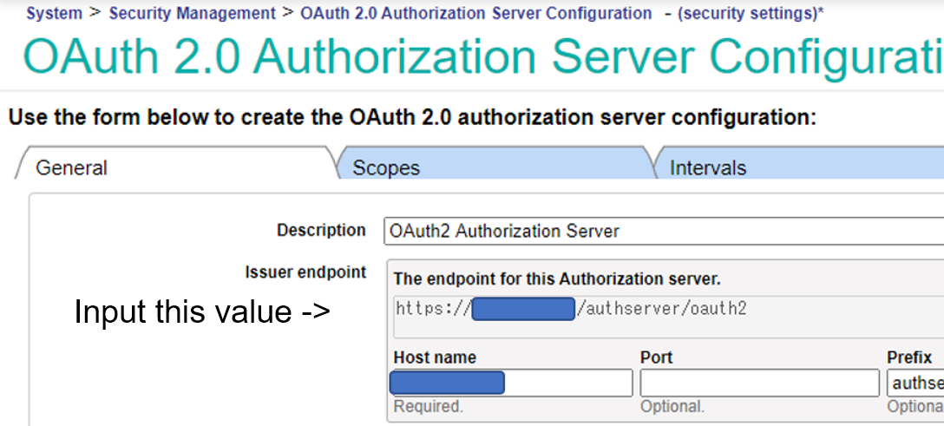Click the 'Input this value ->' annotation
The width and height of the screenshot is (944, 426).
coord(201,311)
